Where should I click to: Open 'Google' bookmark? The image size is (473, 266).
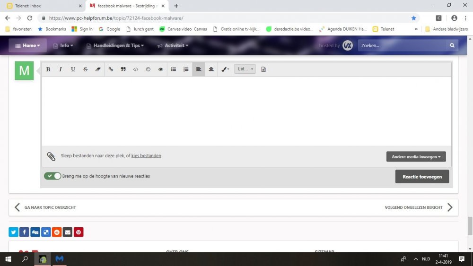[109, 29]
